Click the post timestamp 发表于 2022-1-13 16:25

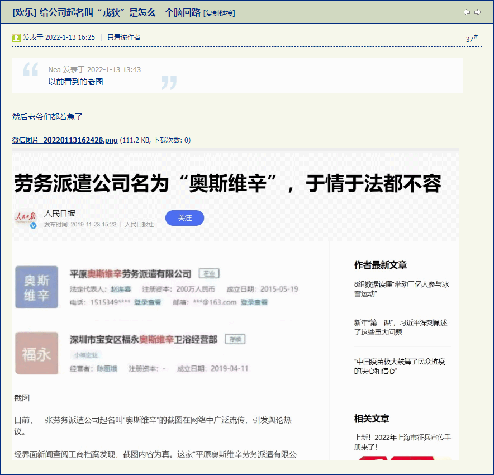[59, 37]
